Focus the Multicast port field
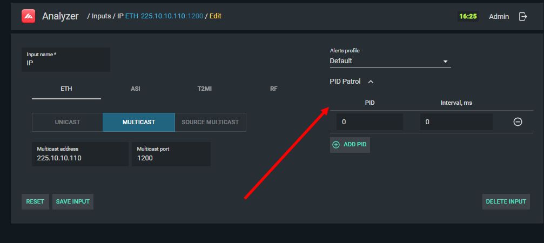The width and height of the screenshot is (544, 243). click(171, 158)
